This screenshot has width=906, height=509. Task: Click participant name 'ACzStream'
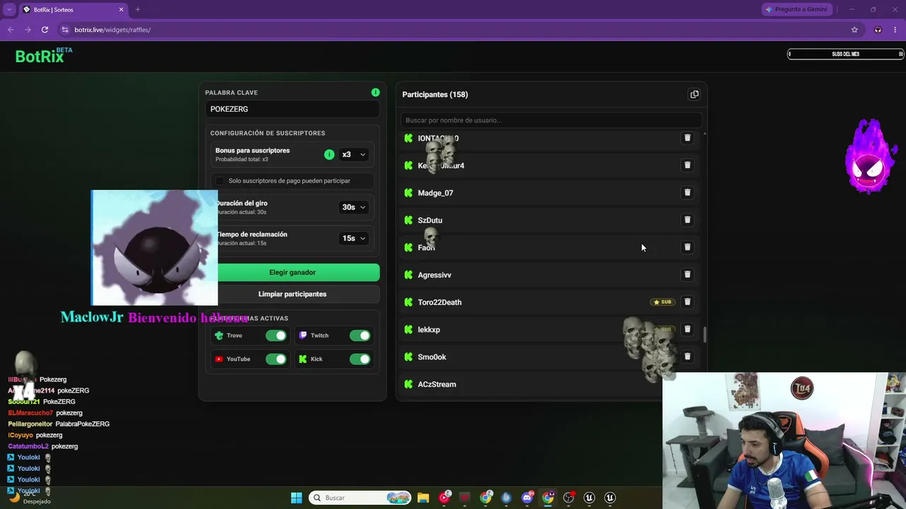click(437, 385)
